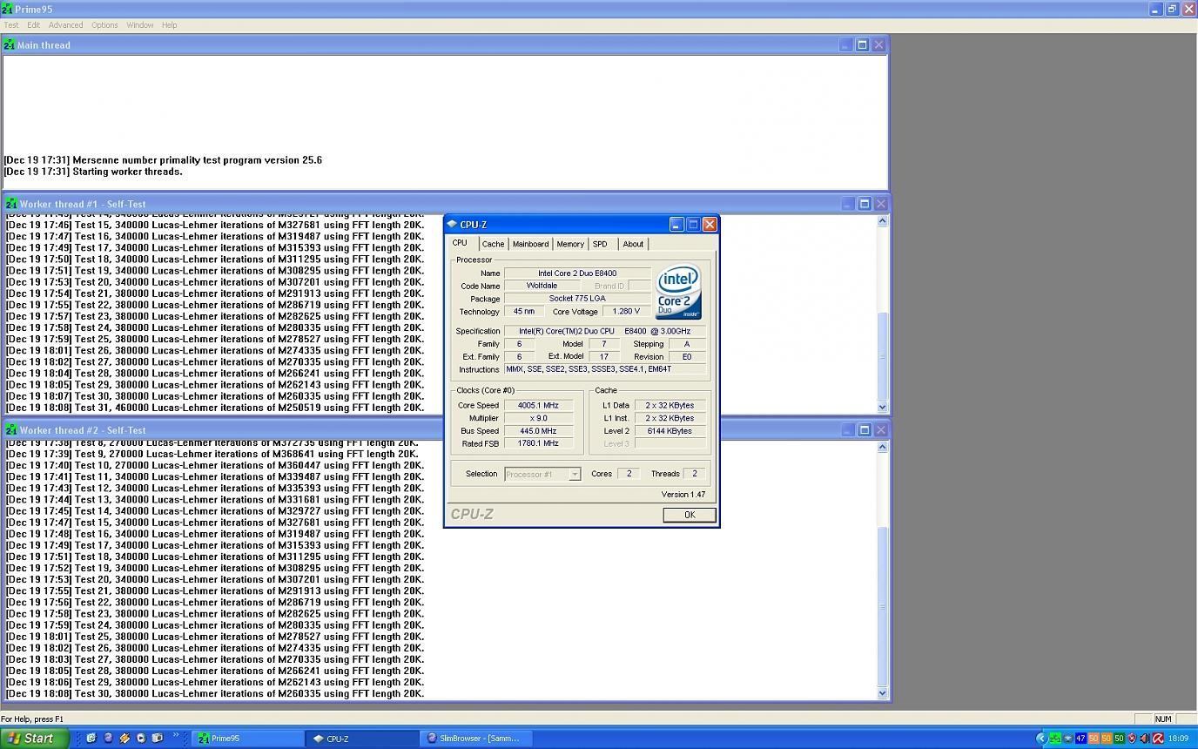Click the green 50 temperature tray icon
Viewport: 1198px width, 749px height.
(x=1120, y=739)
